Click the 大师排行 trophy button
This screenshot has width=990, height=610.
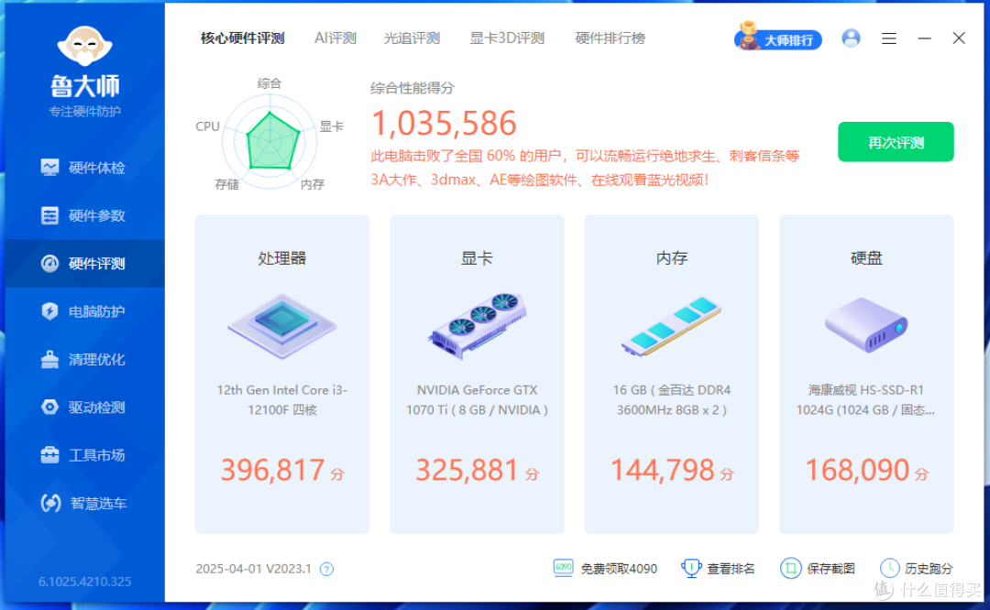click(778, 39)
